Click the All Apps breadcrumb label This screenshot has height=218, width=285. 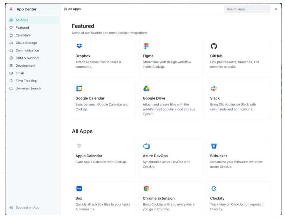[74, 9]
